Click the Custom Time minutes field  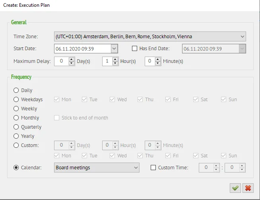(232, 167)
